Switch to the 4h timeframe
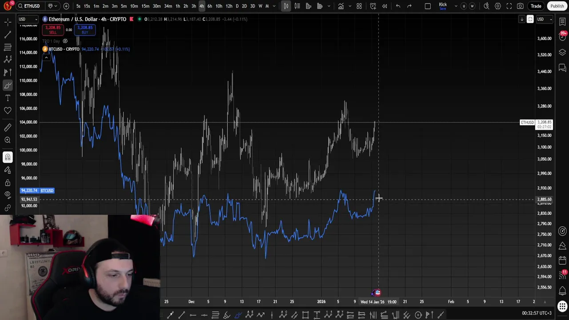Screen dimensions: 569x320 202,6
